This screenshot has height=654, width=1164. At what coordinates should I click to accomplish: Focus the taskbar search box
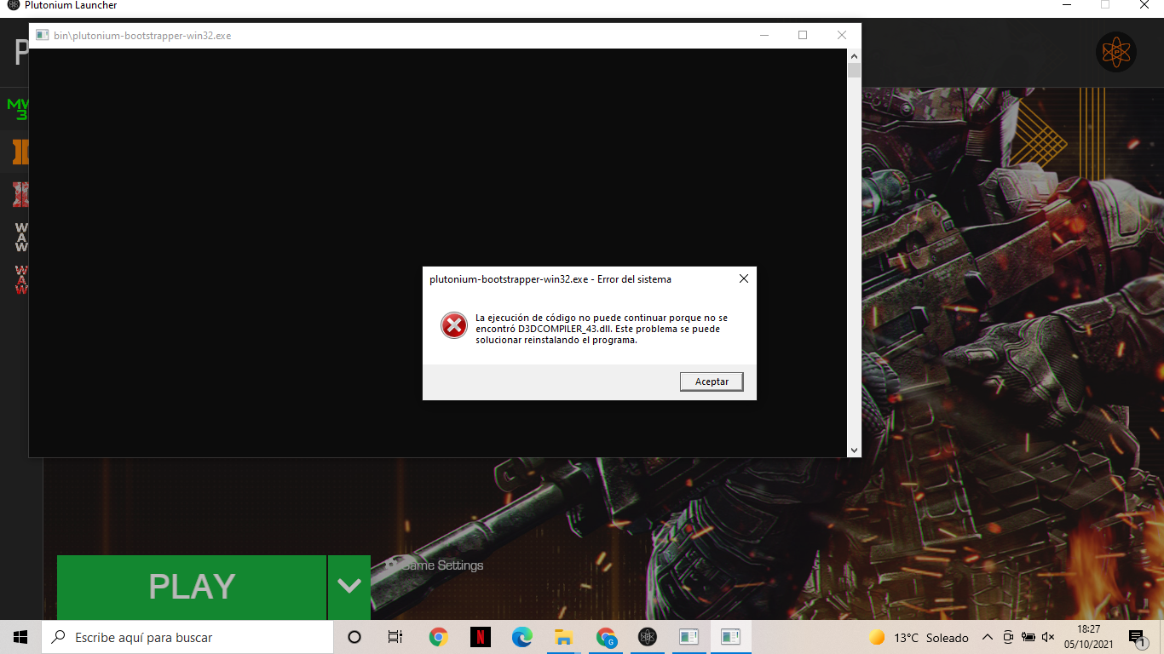pos(187,637)
